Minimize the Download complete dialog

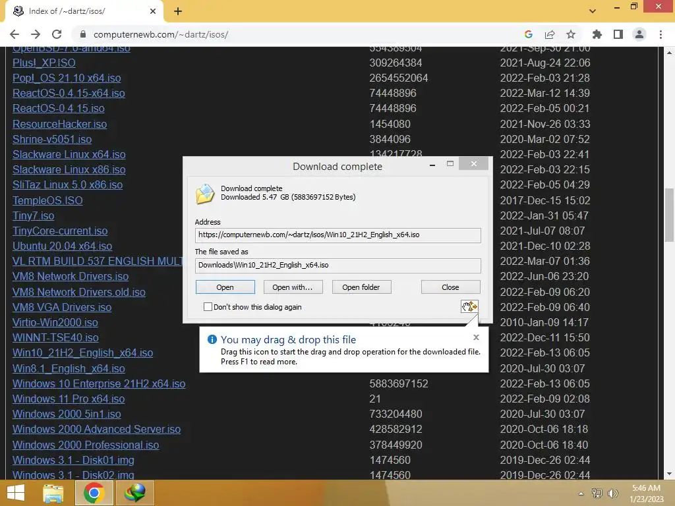(432, 164)
